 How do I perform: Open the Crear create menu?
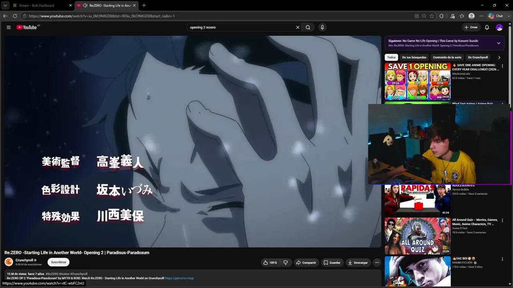(471, 27)
